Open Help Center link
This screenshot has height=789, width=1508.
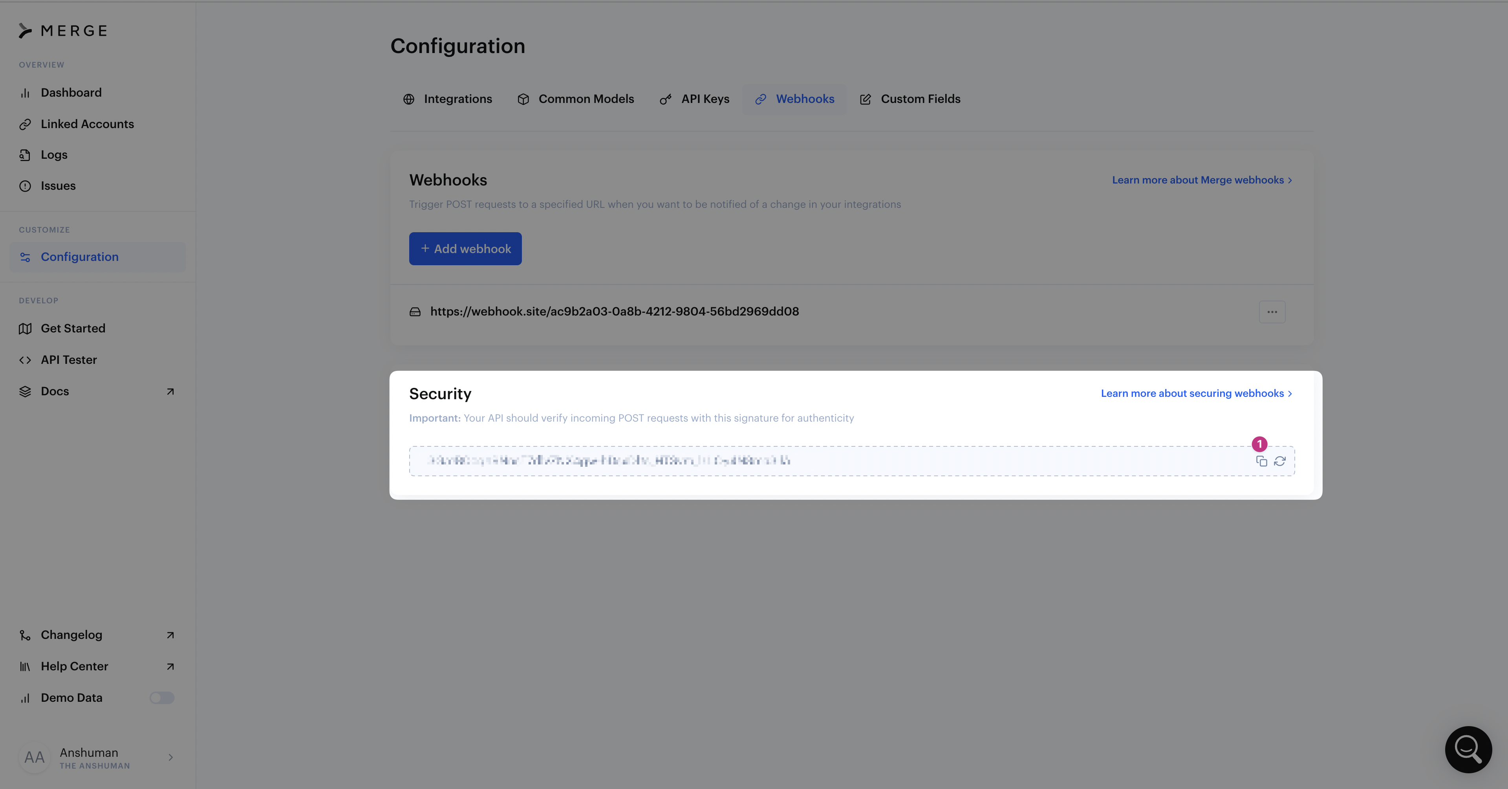point(97,666)
